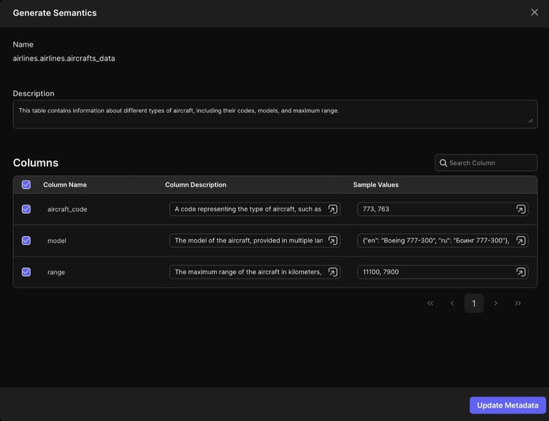The width and height of the screenshot is (549, 421).
Task: Click the Update Metadata button
Action: (x=507, y=405)
